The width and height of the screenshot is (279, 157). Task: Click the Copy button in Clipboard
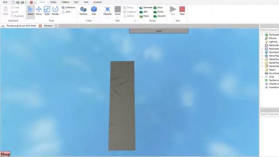tap(15, 7)
